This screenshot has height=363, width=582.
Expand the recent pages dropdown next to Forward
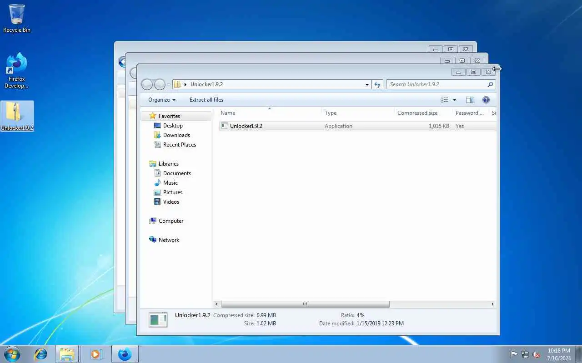point(169,84)
